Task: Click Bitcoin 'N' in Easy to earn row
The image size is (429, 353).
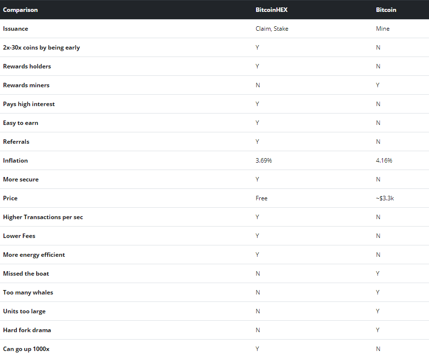Action: click(378, 123)
